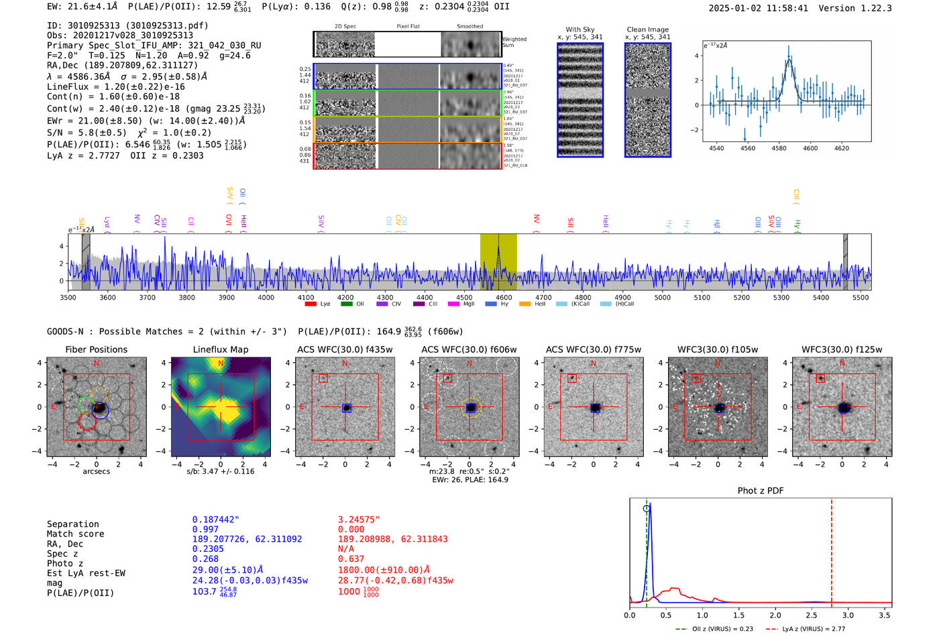Click the EWr: 26, PLAE: 164.9 caption
The width and height of the screenshot is (939, 639).
[x=469, y=480]
